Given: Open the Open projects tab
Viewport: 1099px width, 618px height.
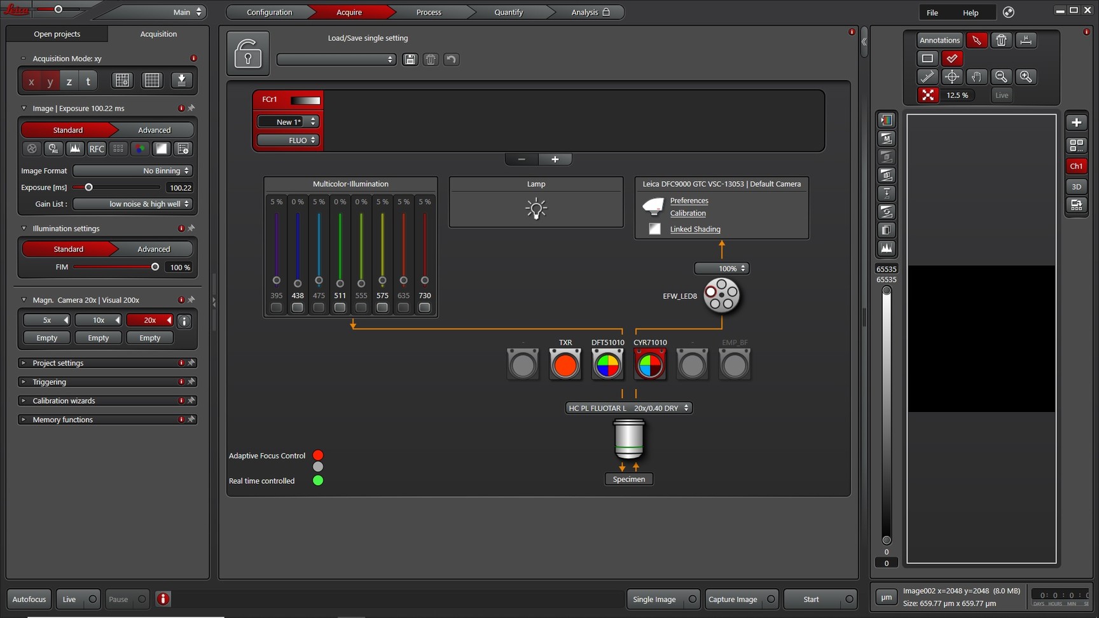Looking at the screenshot, I should coord(57,34).
